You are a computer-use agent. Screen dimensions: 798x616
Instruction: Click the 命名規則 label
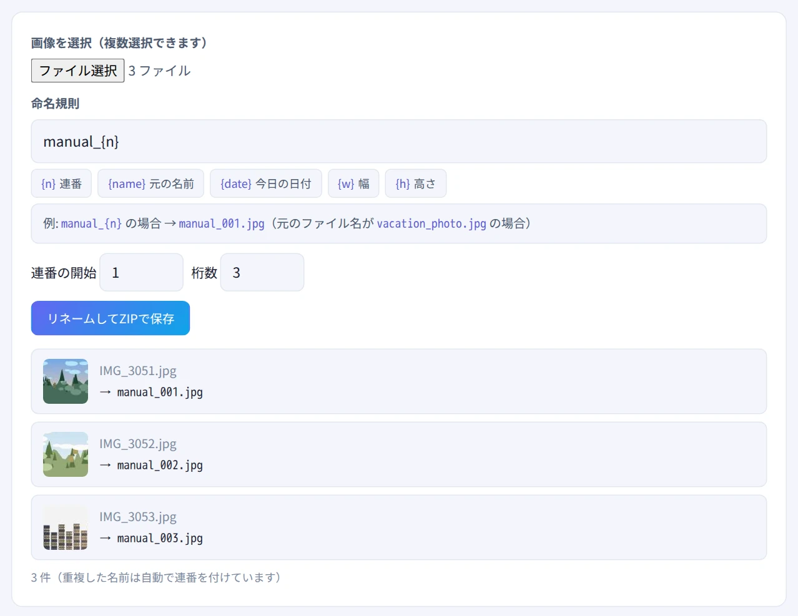56,104
